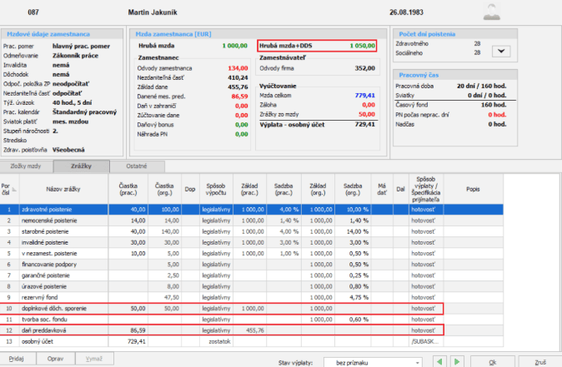
Task: Confirm with the Ok button
Action: pos(492,362)
